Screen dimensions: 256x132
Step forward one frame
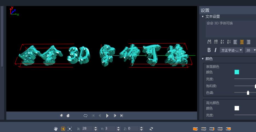(x=115, y=116)
